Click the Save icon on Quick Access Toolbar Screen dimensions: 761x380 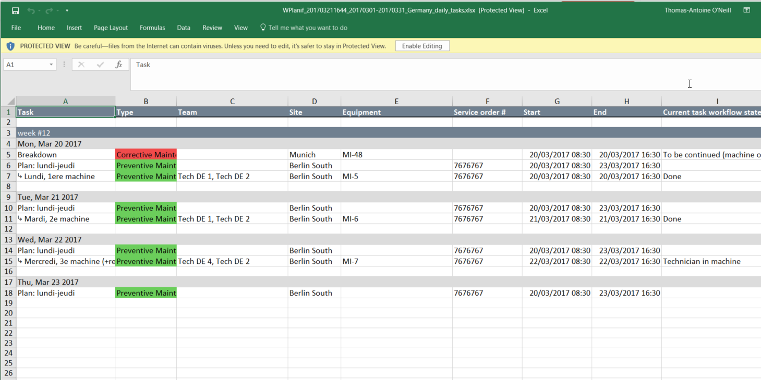pos(15,9)
